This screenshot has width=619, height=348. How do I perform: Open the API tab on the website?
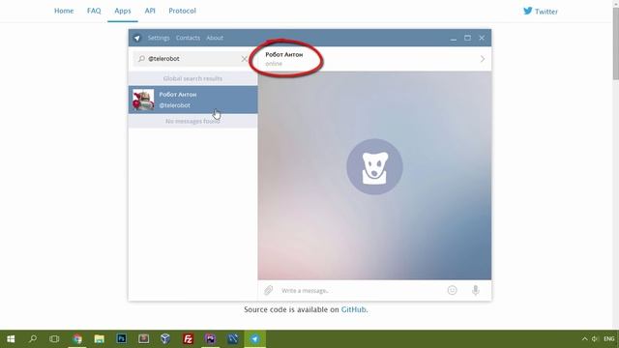point(150,11)
